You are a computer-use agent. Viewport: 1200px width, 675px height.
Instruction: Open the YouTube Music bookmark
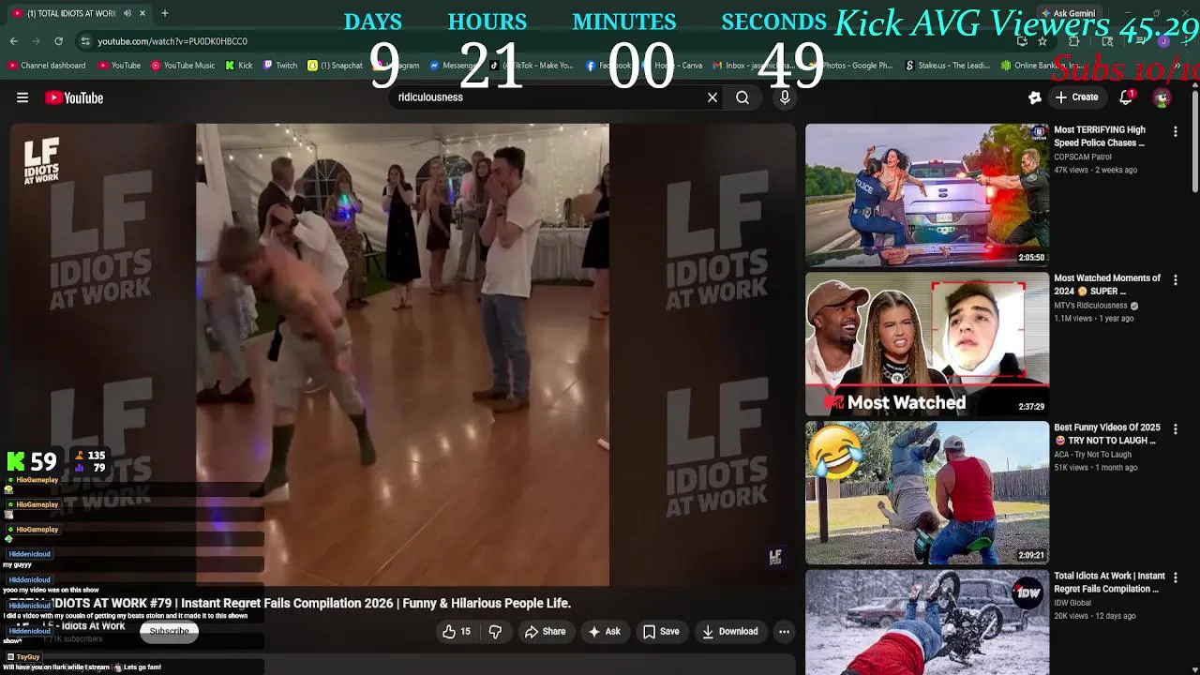click(x=182, y=66)
